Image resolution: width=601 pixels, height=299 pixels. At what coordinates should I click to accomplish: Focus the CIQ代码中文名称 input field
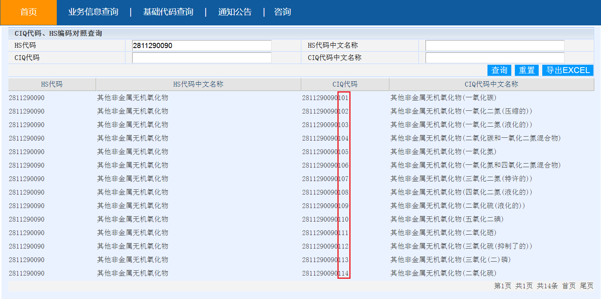click(x=495, y=58)
